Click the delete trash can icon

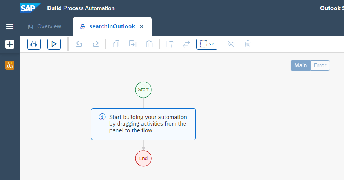248,44
